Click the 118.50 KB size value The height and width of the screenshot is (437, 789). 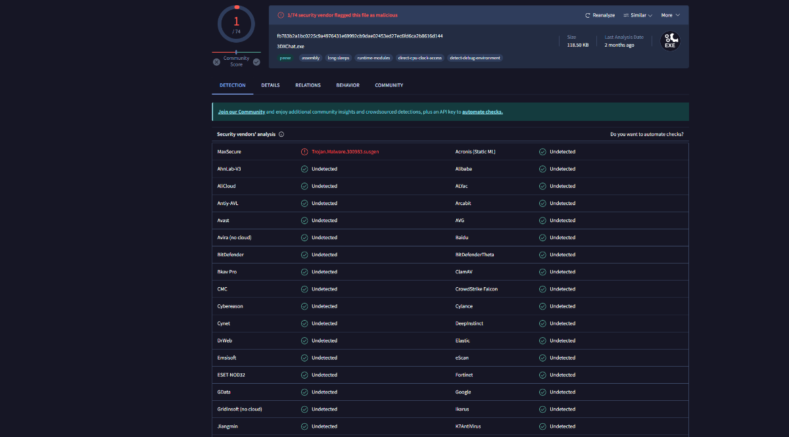click(x=578, y=45)
